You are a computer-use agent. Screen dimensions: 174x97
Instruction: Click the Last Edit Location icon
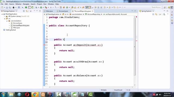(x=114, y=7)
